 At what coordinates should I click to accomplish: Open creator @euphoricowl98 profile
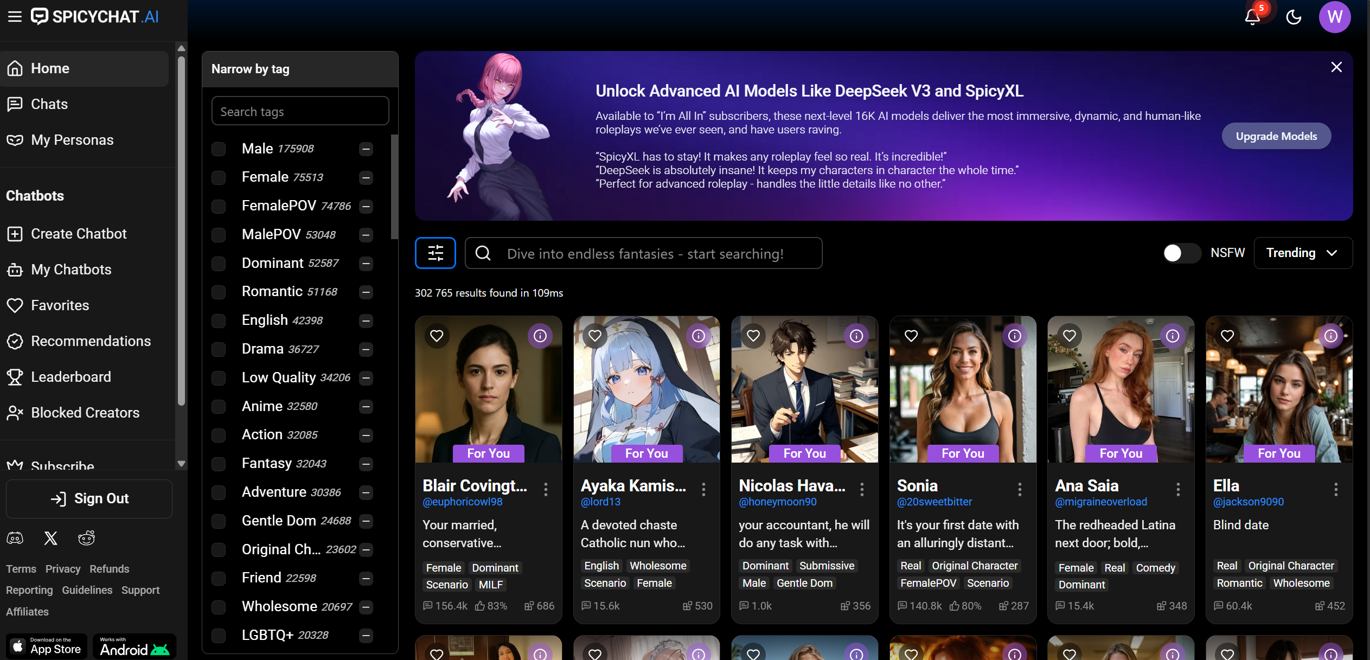pos(462,502)
